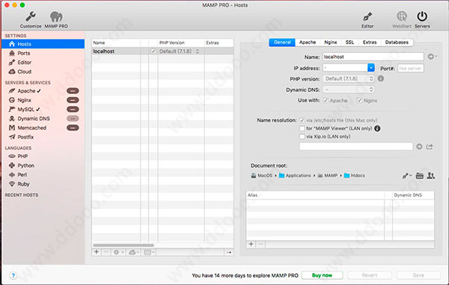Select Memcached in sidebar
449x285 pixels.
[x=31, y=128]
